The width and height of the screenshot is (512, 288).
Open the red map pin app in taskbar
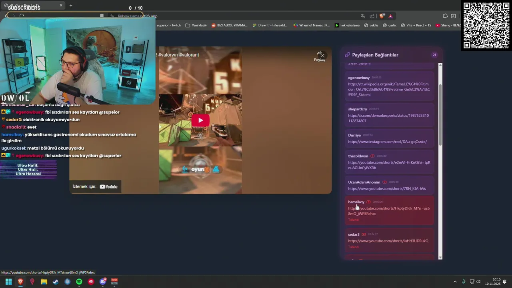tap(32, 282)
